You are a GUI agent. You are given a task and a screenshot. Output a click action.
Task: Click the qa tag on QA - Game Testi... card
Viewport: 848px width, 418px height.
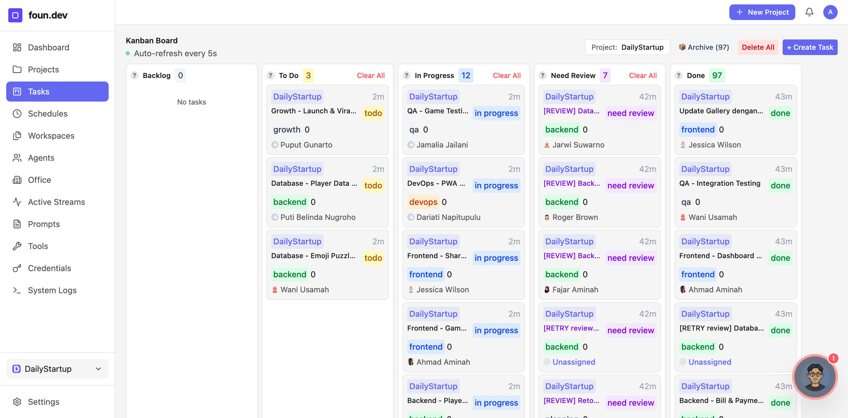(414, 129)
